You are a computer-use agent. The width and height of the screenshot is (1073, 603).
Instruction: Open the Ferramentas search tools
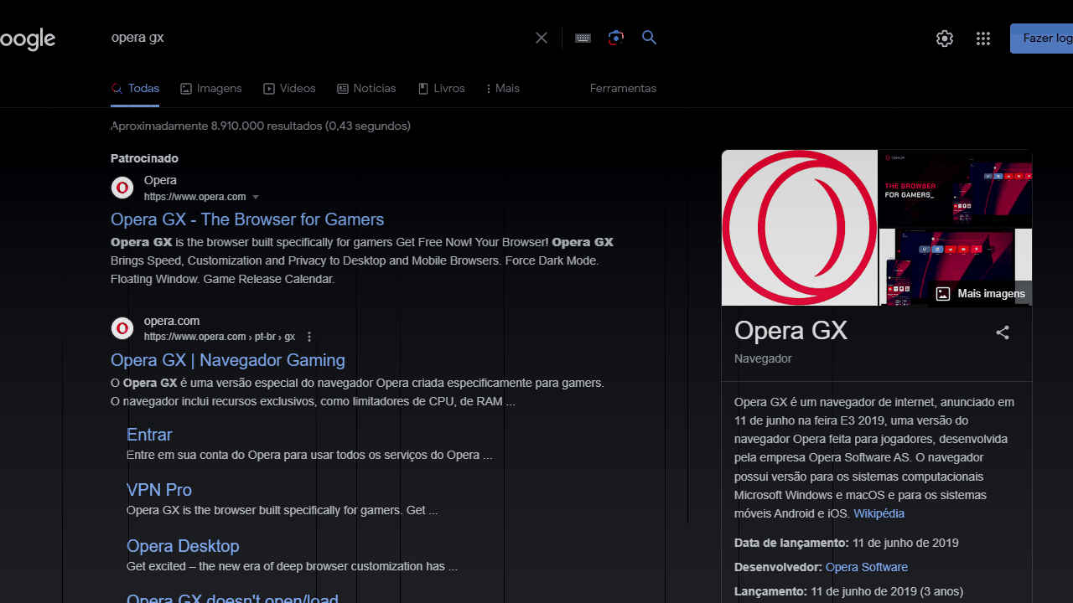[623, 88]
